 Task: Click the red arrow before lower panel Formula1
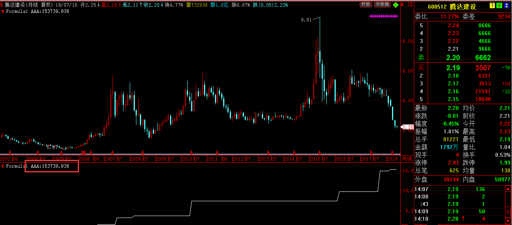click(x=3, y=166)
